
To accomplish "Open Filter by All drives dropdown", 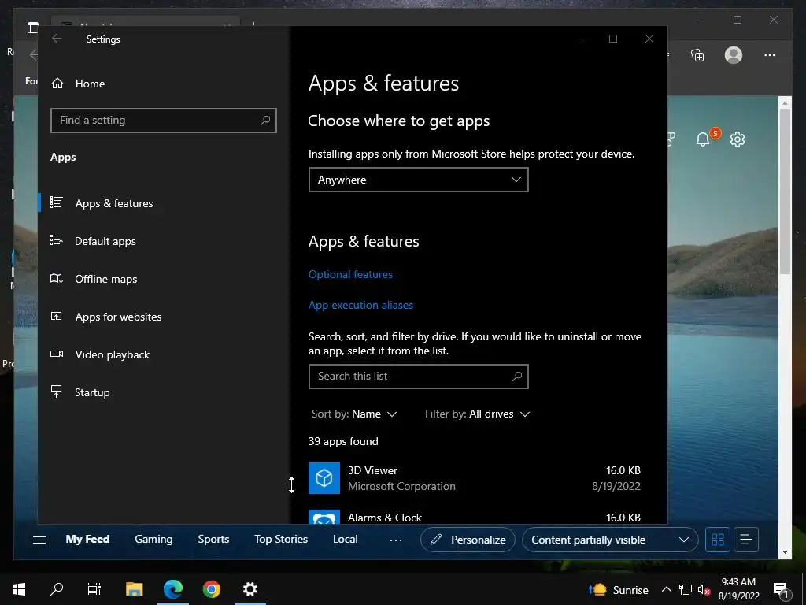I will coord(477,414).
